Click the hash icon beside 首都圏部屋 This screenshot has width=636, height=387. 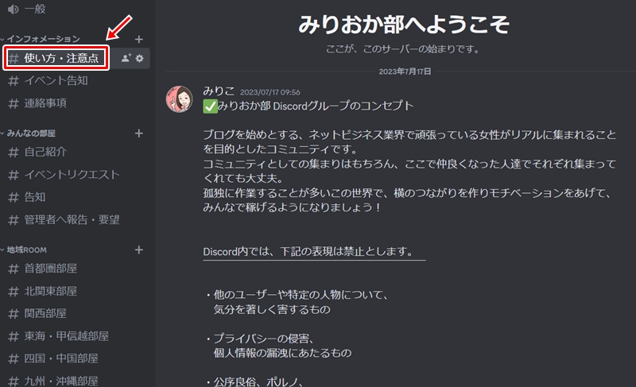click(x=14, y=269)
